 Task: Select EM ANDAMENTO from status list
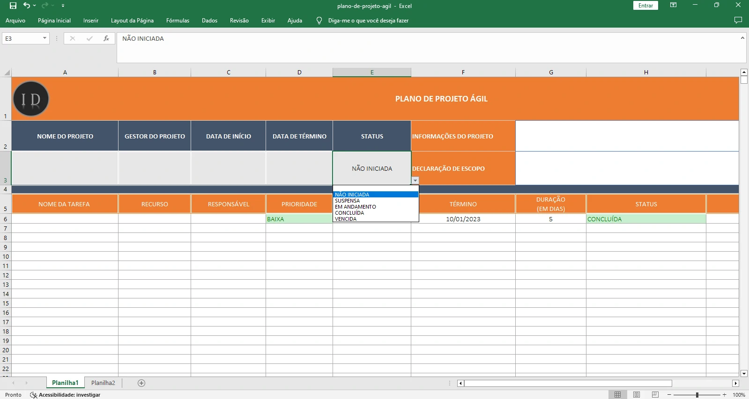pyautogui.click(x=355, y=207)
